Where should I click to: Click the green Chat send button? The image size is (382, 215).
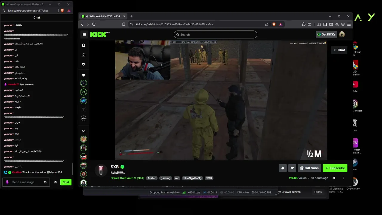click(66, 182)
